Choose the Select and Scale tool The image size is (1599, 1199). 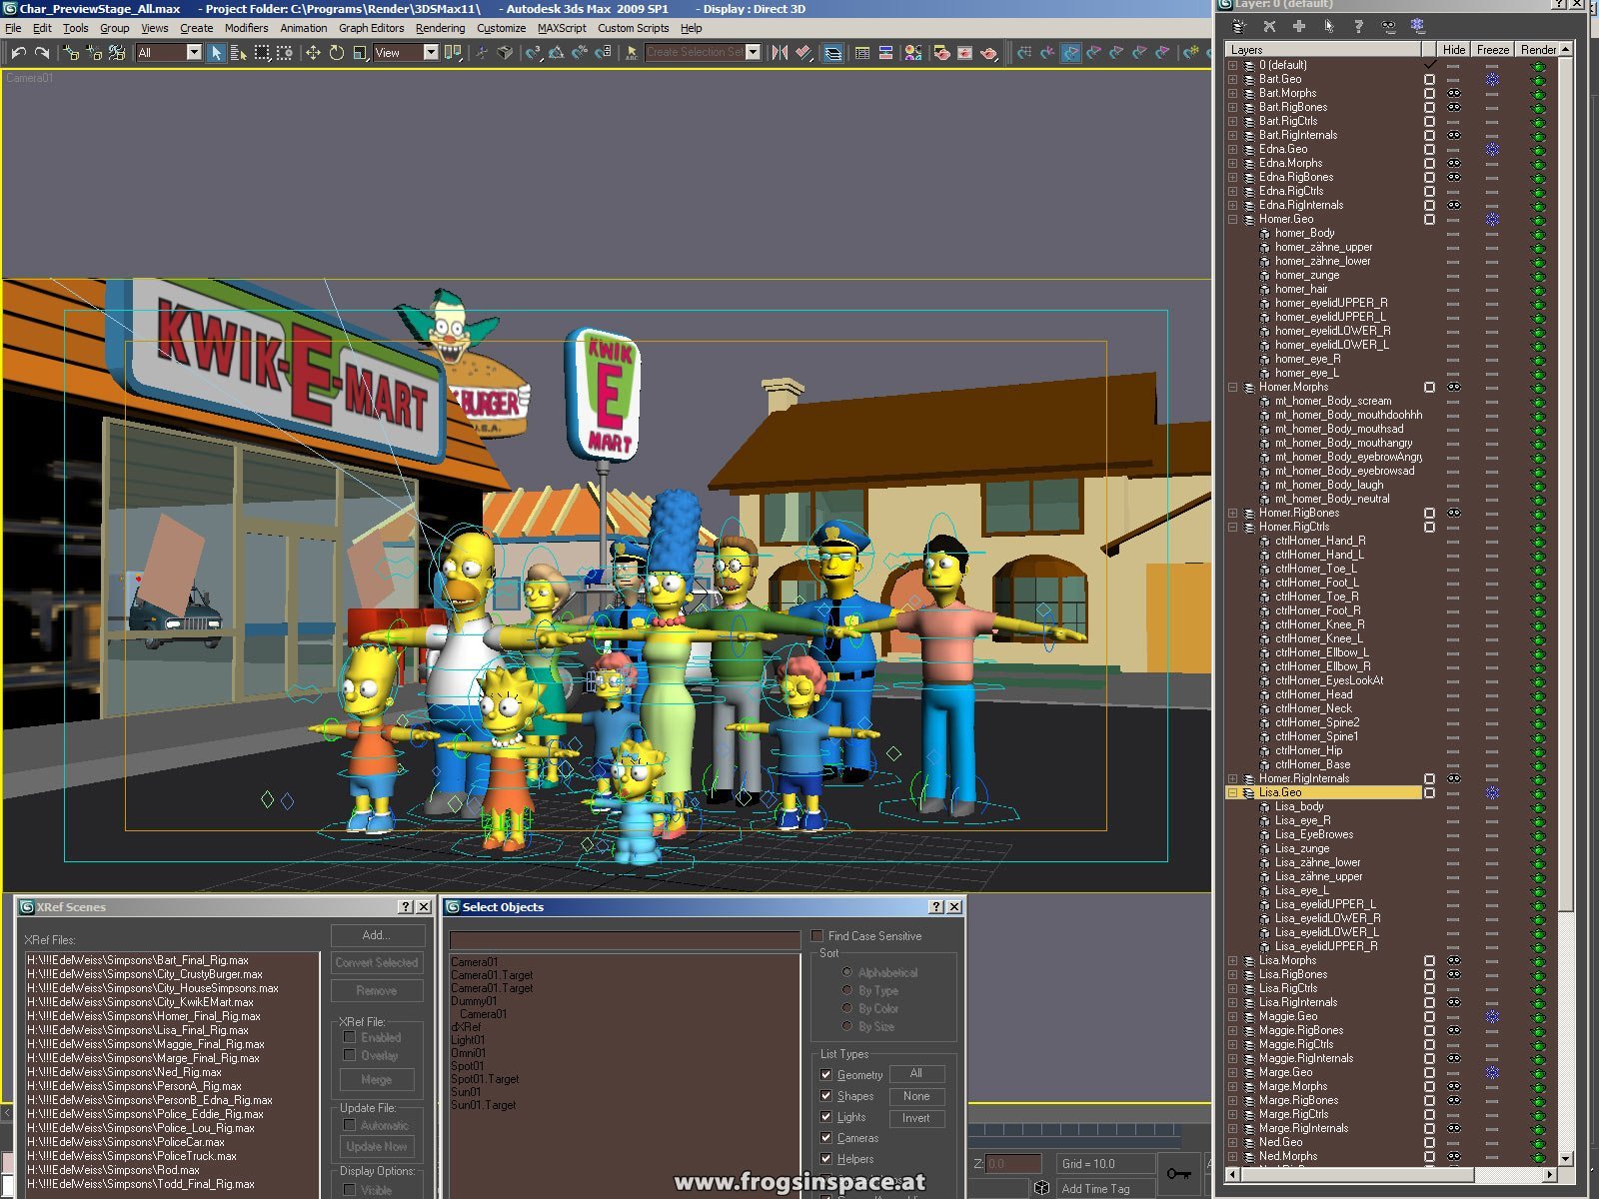tap(361, 52)
